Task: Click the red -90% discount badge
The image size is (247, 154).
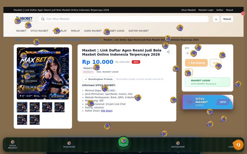Action: (x=136, y=62)
